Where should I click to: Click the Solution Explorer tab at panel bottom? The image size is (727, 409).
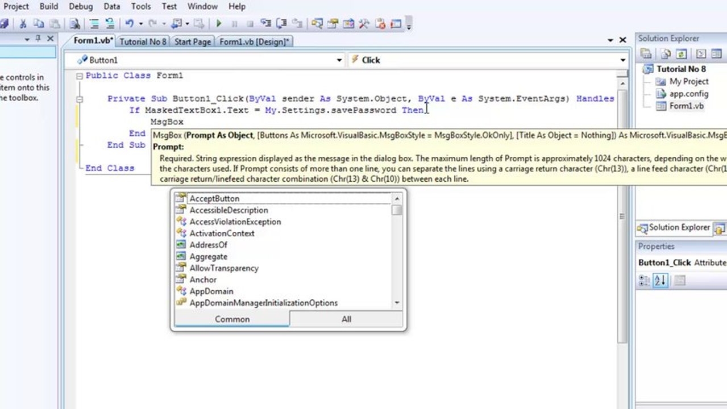(674, 228)
